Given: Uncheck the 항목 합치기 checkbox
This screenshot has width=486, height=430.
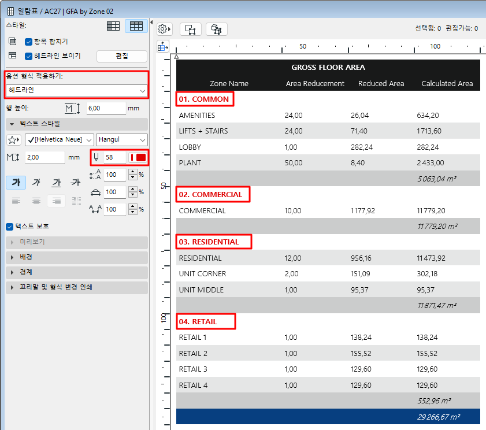Looking at the screenshot, I should pos(28,42).
